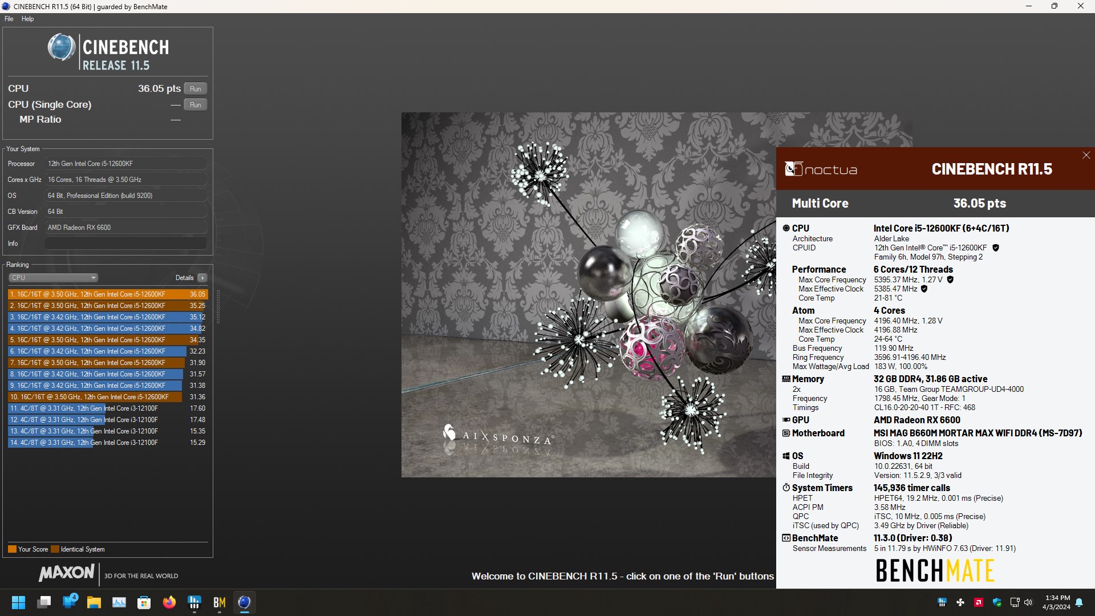1095x616 pixels.
Task: Open the notification bell in taskbar
Action: [1079, 602]
